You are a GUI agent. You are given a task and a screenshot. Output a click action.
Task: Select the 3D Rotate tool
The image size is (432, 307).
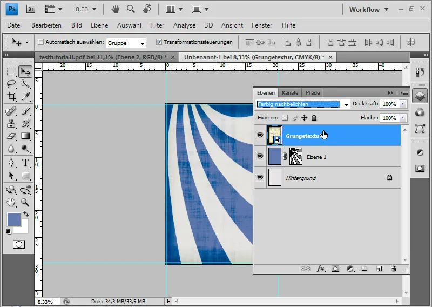(x=11, y=190)
